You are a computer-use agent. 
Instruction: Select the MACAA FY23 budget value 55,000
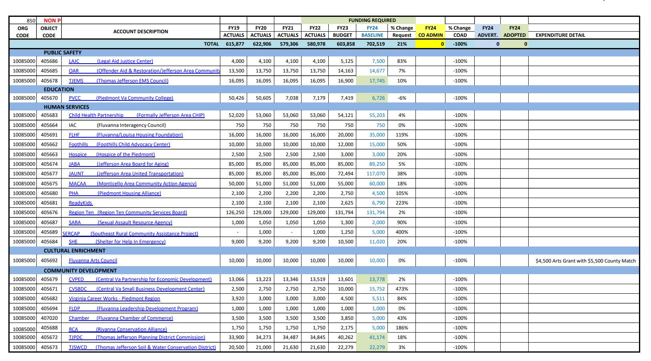click(345, 184)
